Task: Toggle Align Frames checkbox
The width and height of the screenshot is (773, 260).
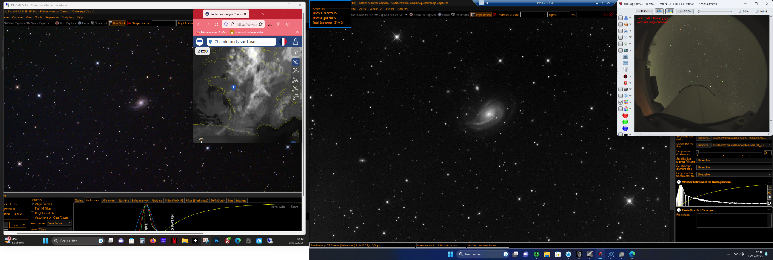Action: (x=32, y=204)
